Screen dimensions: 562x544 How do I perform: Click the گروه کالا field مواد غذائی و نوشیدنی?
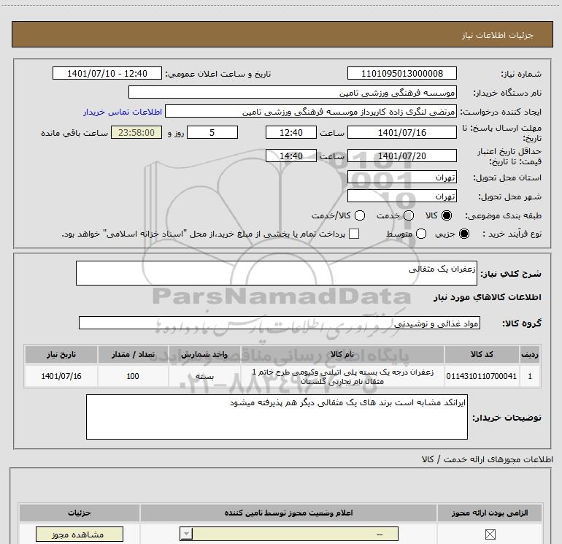[x=280, y=323]
